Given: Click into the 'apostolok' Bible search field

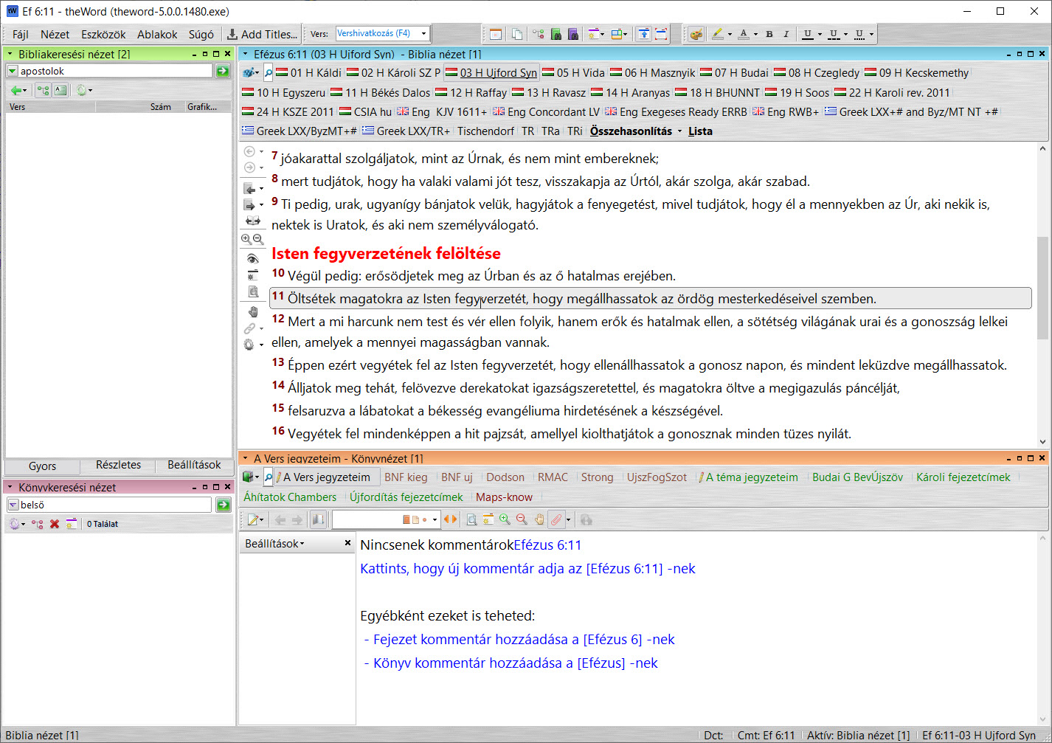Looking at the screenshot, I should tap(115, 71).
